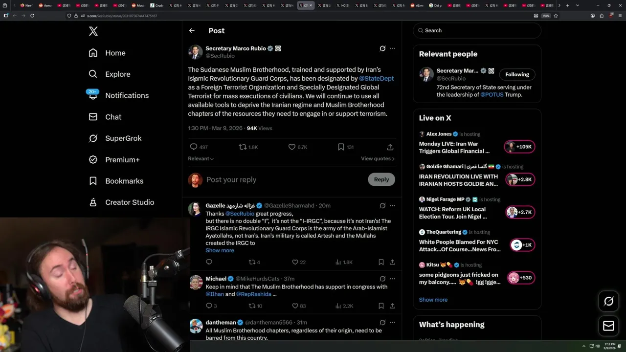The image size is (626, 352).
Task: Click the X logo home icon
Action: [93, 31]
